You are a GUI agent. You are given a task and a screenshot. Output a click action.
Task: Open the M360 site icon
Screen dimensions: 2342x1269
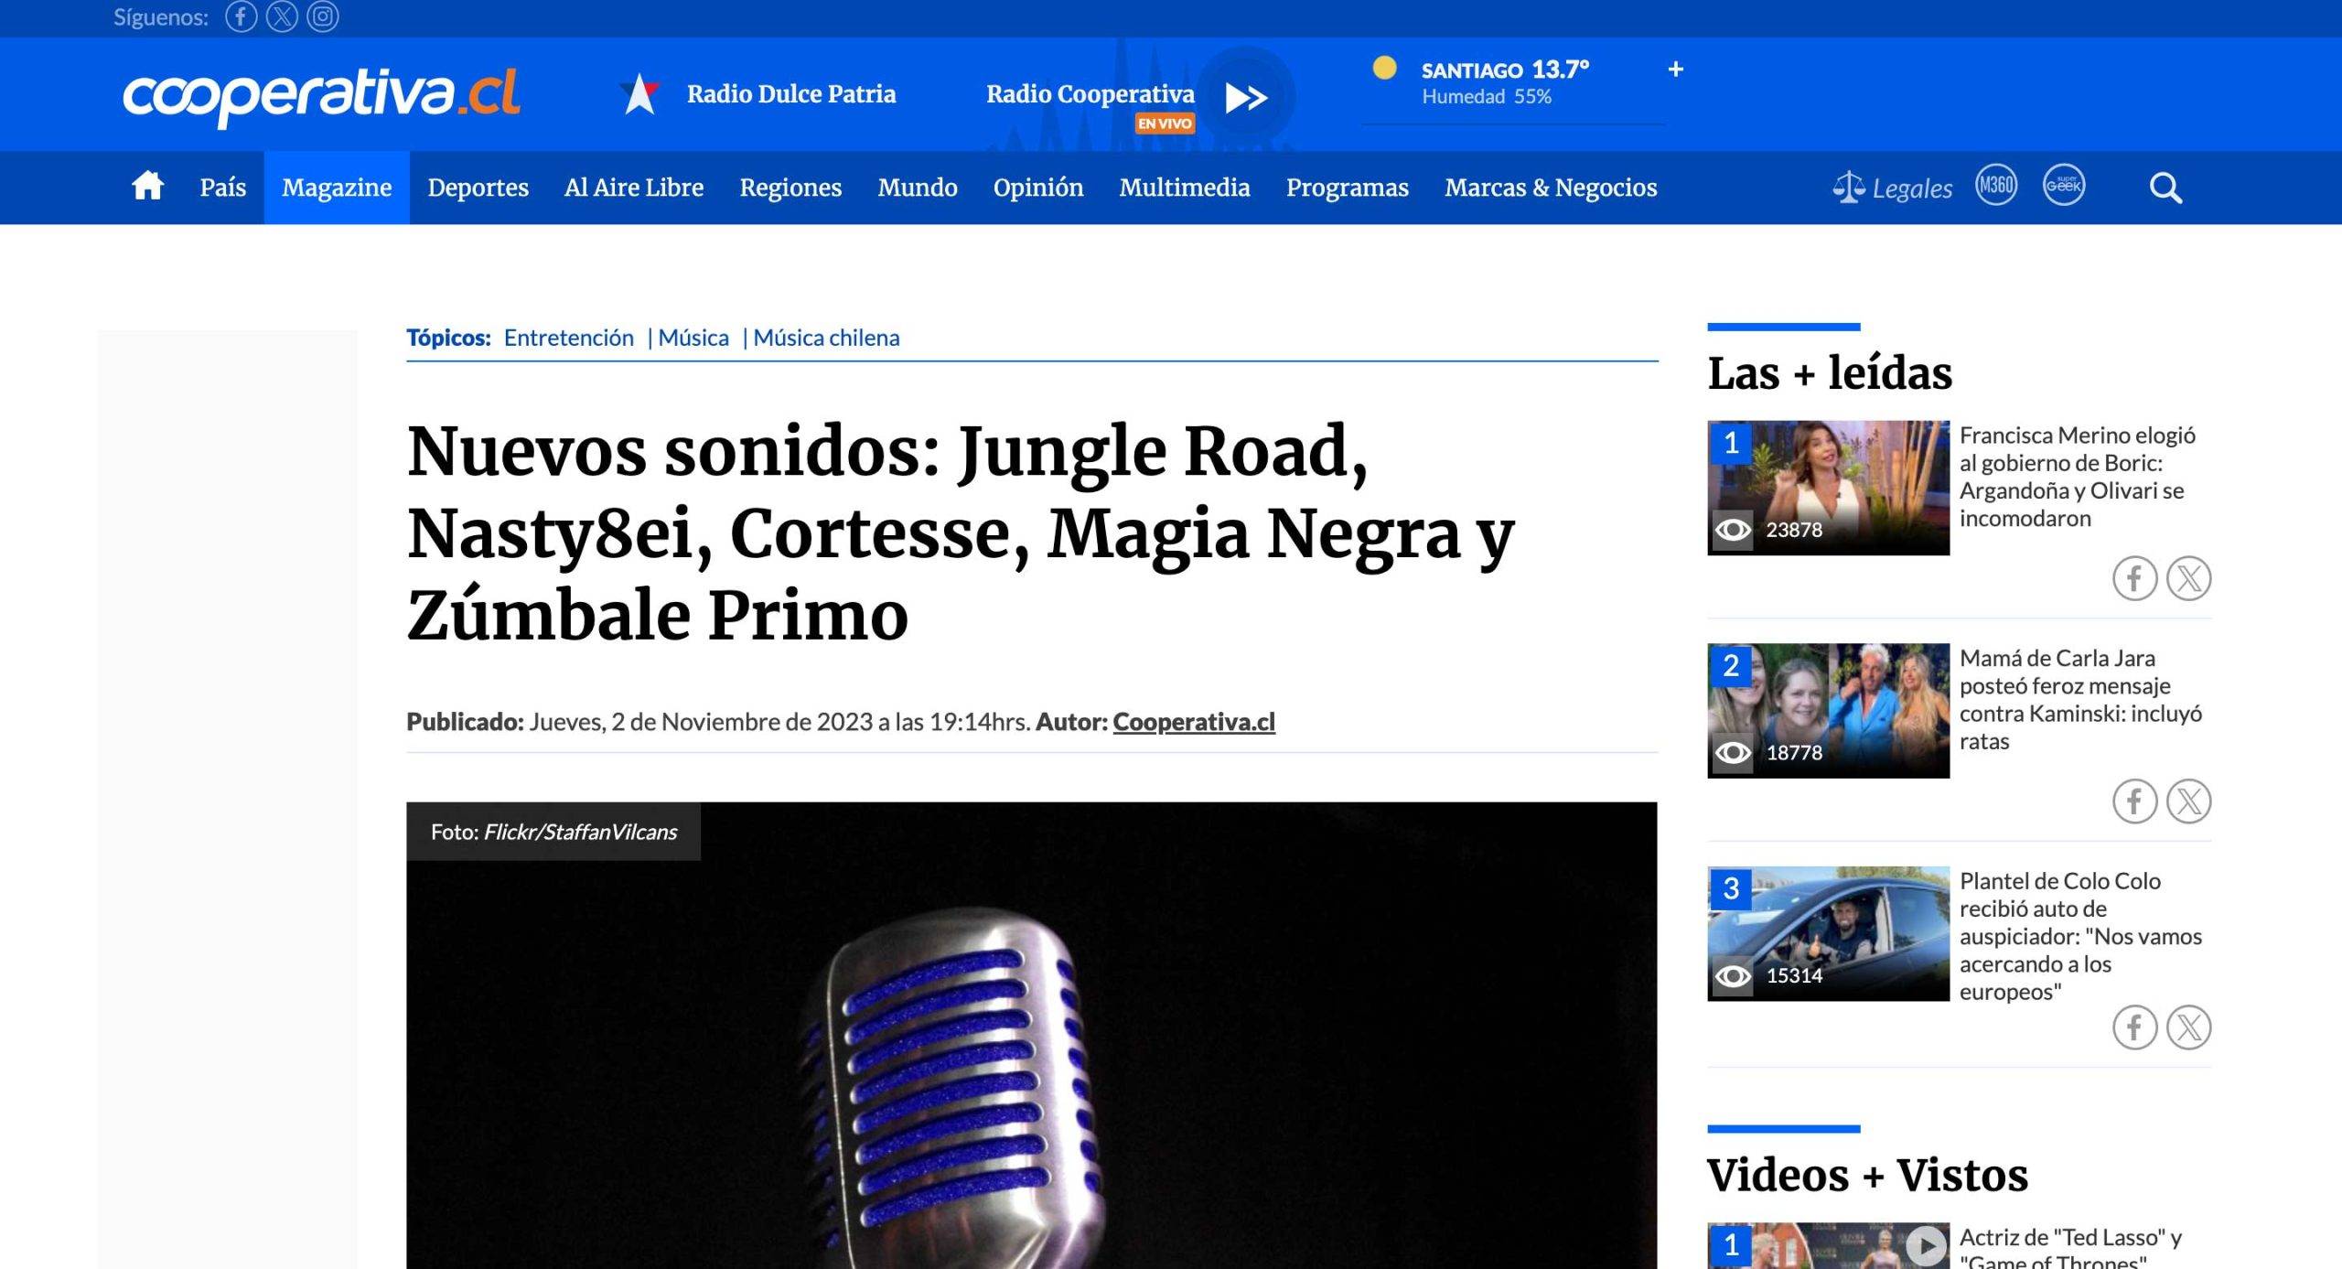click(1995, 186)
